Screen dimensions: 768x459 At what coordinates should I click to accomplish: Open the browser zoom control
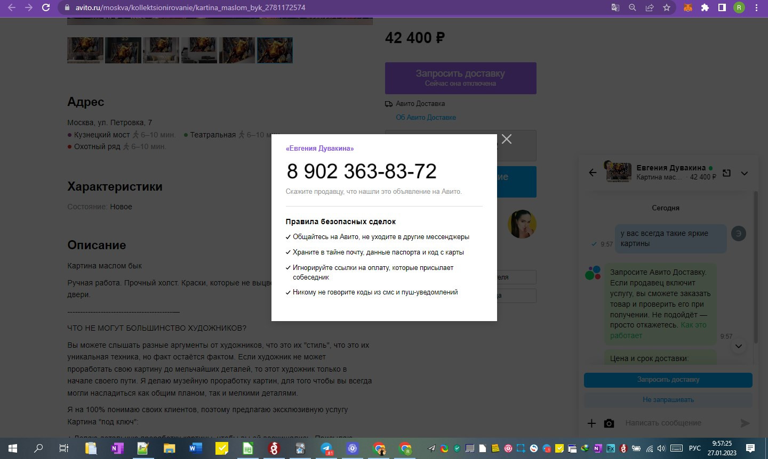click(x=633, y=7)
